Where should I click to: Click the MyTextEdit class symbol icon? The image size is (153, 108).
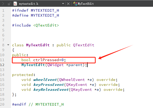[75, 4]
